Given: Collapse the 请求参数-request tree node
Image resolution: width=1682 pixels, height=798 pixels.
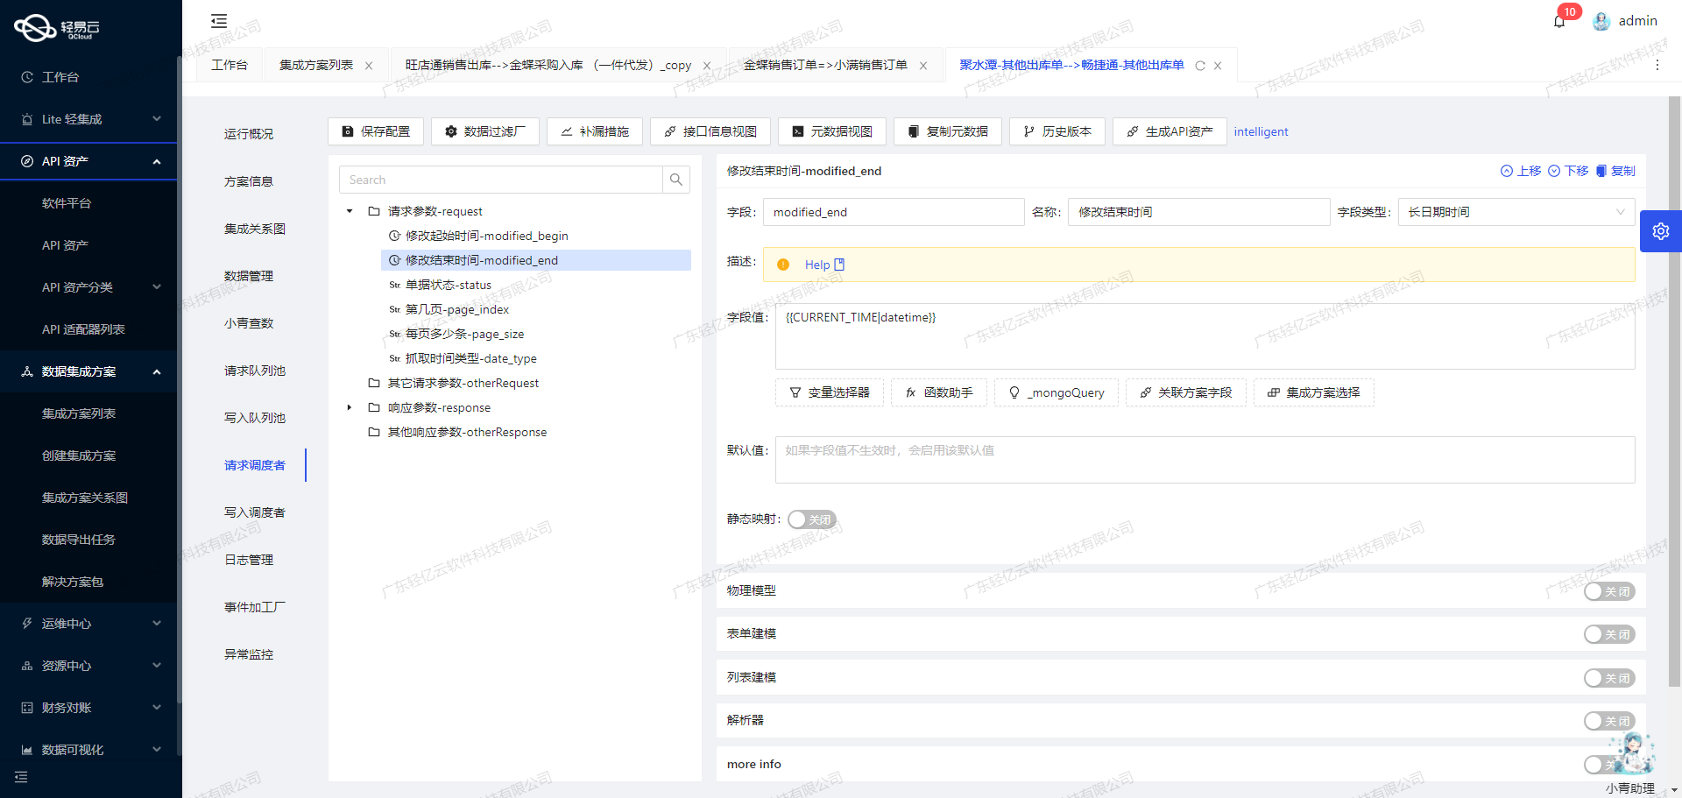Looking at the screenshot, I should pyautogui.click(x=349, y=211).
